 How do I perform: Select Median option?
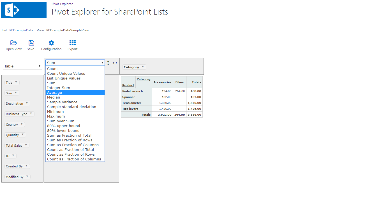pos(75,97)
